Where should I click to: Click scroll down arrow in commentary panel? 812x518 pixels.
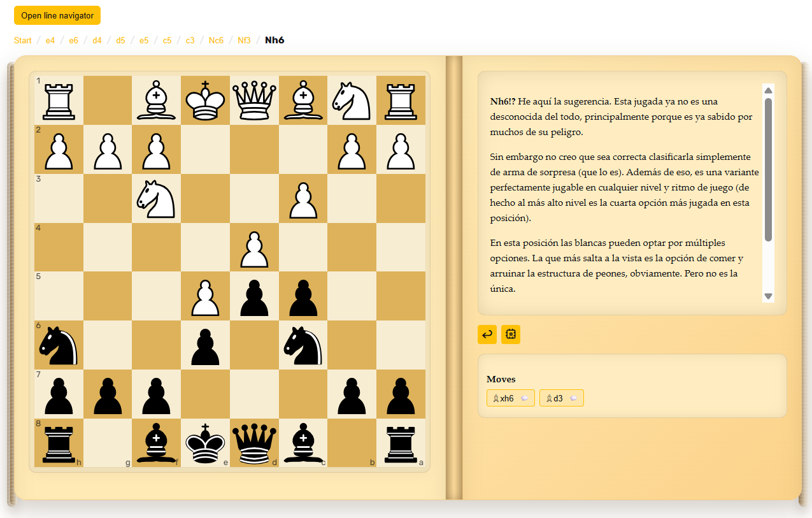(x=768, y=296)
